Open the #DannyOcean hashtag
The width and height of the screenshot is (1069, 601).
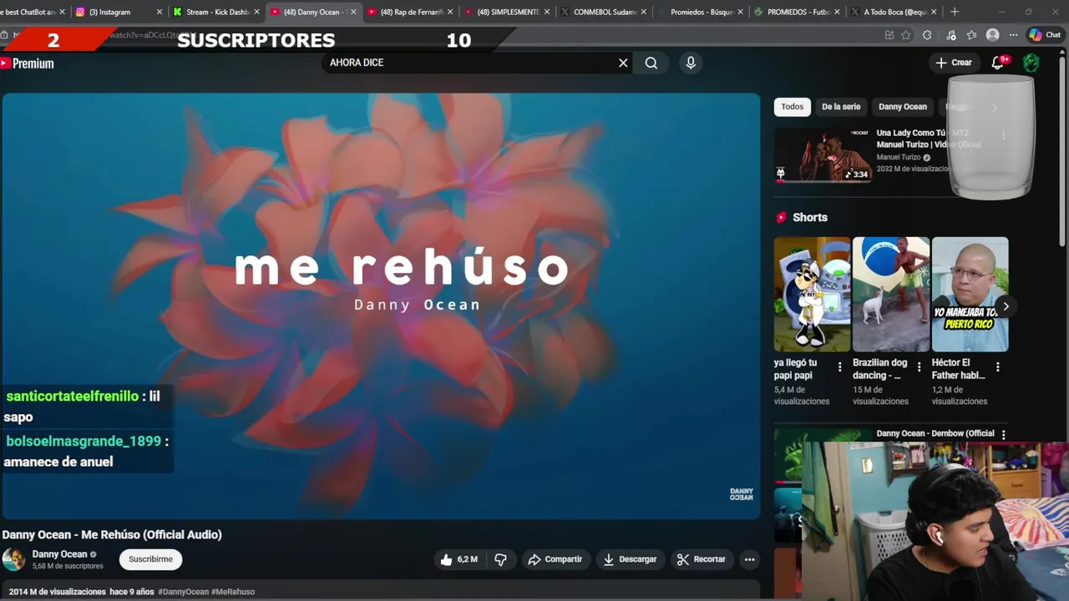(183, 592)
